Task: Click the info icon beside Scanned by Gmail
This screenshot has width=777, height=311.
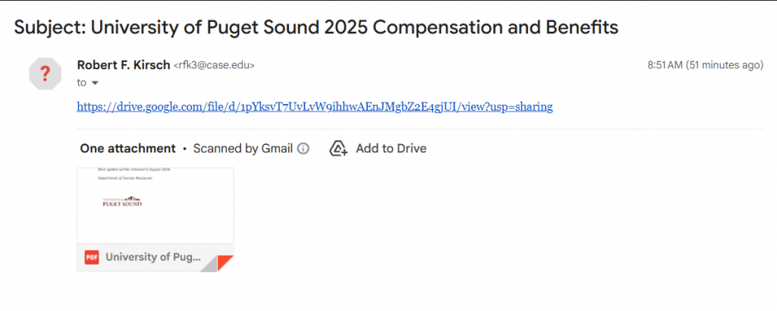Action: [x=304, y=149]
